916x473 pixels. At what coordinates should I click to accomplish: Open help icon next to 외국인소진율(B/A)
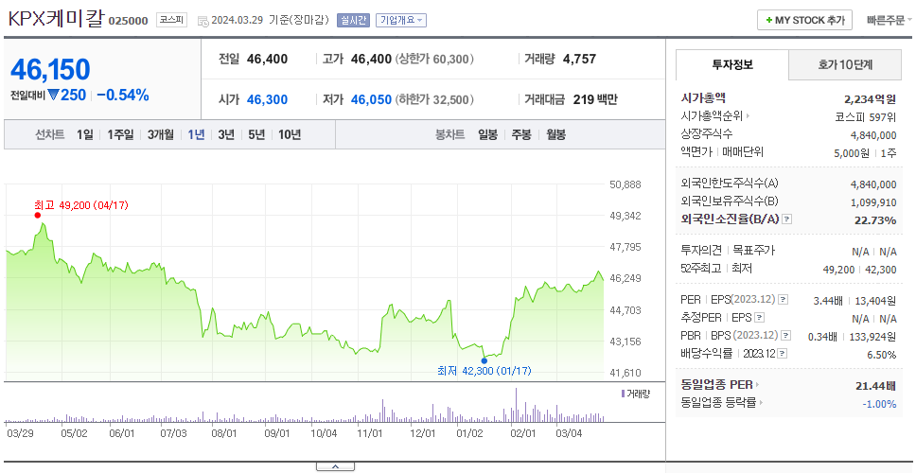pyautogui.click(x=787, y=219)
